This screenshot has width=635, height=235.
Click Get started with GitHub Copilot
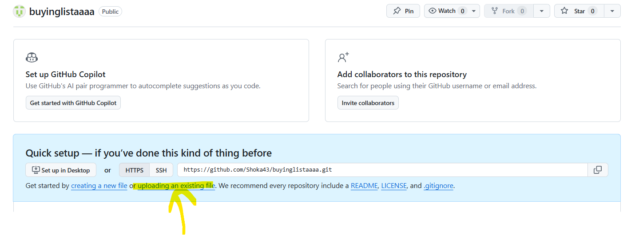coord(73,103)
